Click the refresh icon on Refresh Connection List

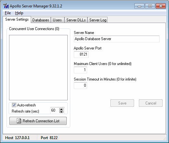click(x=19, y=121)
